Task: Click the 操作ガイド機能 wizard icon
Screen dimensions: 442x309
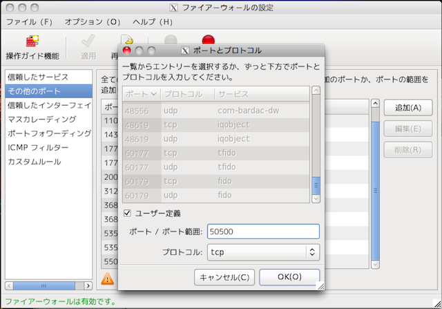Action: click(32, 41)
